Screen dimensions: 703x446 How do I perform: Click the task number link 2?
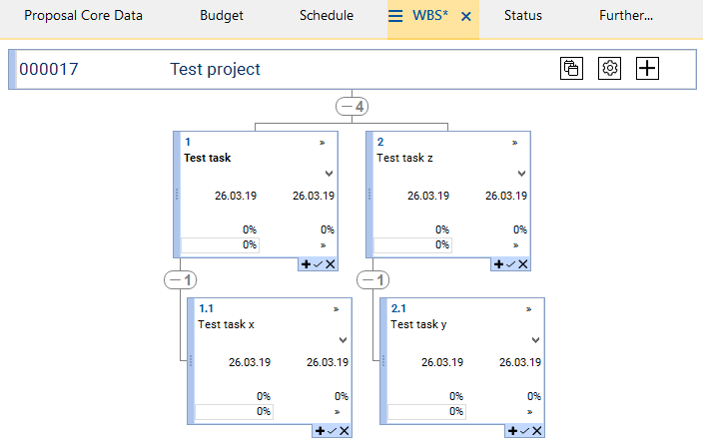380,143
